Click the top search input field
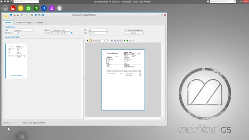 point(222,2)
